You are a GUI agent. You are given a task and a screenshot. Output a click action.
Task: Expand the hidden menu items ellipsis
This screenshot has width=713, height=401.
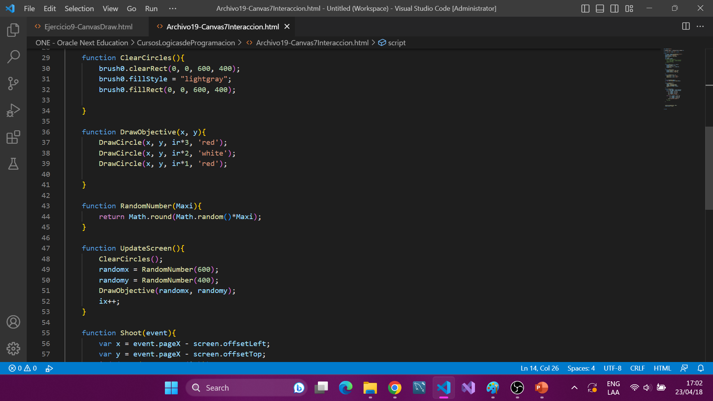coord(173,8)
